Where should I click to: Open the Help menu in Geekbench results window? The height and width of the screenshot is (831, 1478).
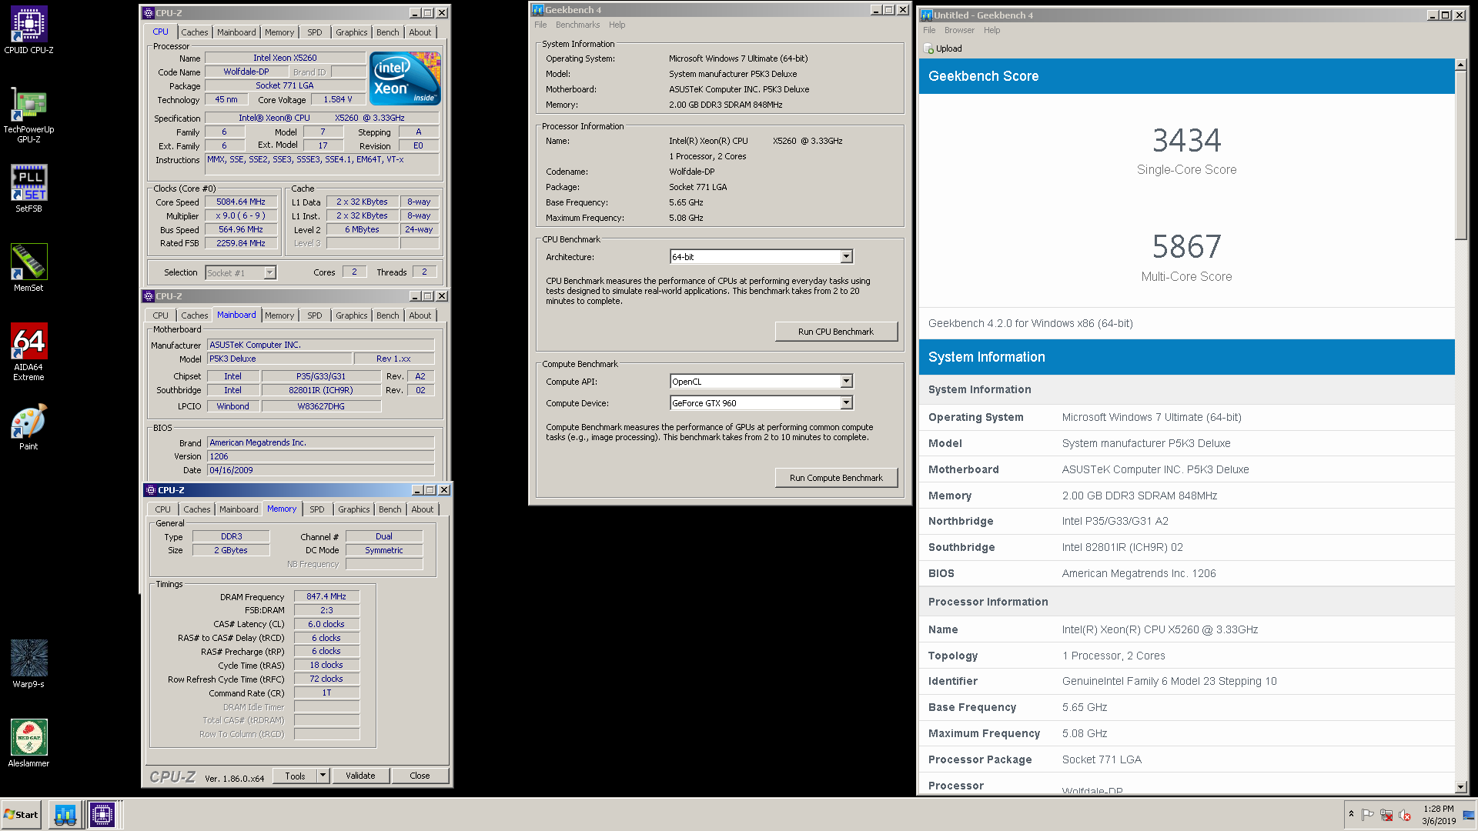pos(992,30)
